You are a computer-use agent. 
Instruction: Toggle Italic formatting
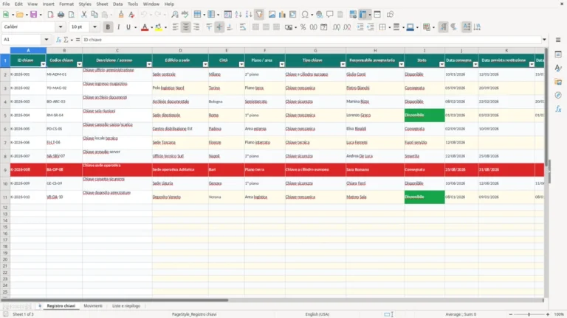click(x=118, y=27)
